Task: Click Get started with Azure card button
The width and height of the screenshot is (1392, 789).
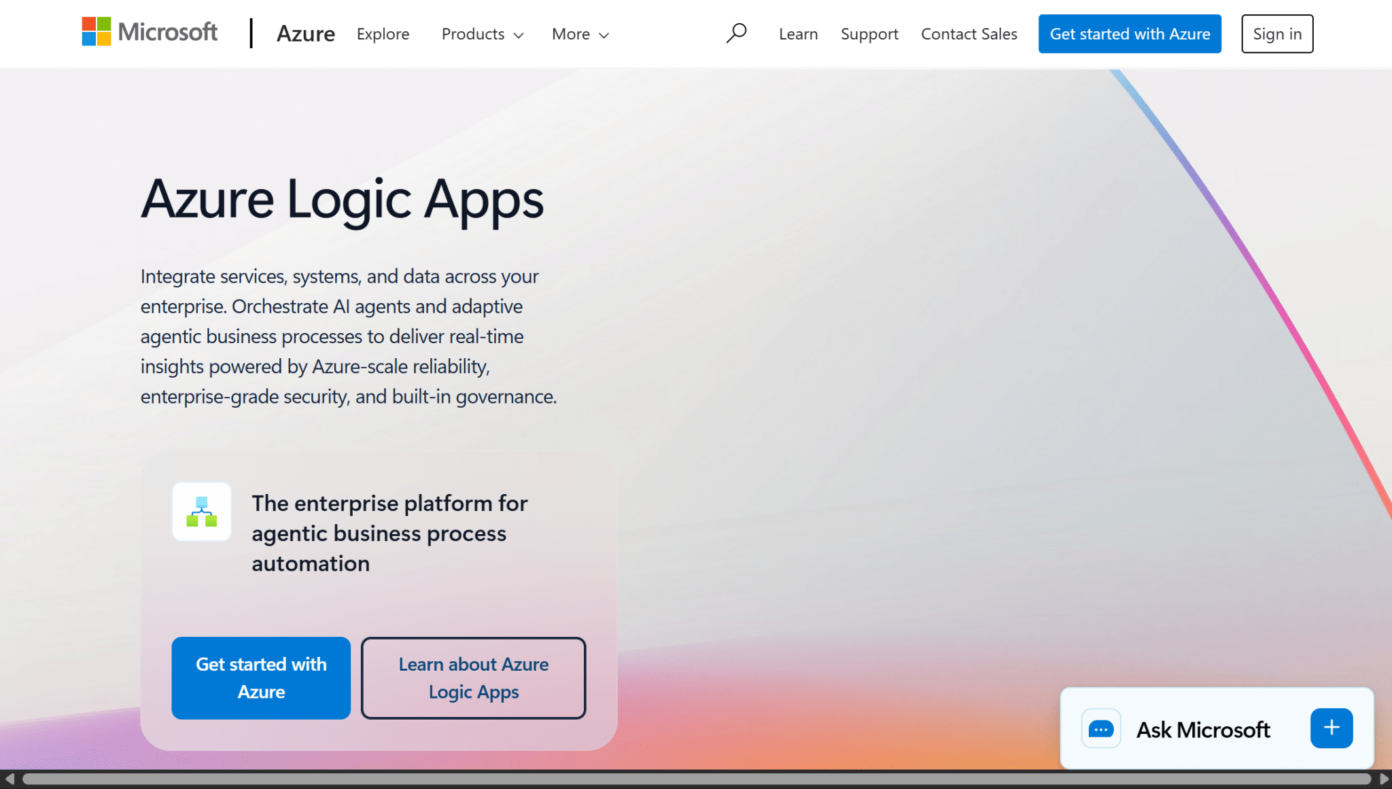Action: click(x=261, y=678)
